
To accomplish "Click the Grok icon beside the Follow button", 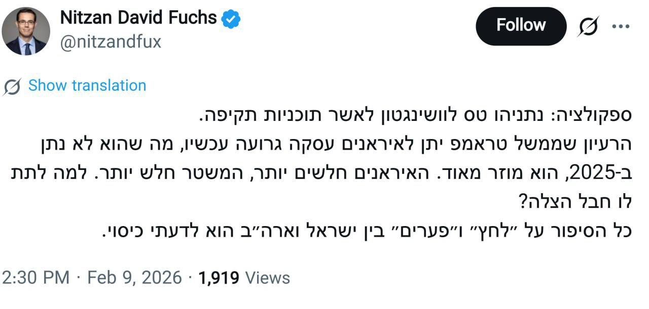I will coord(588,26).
